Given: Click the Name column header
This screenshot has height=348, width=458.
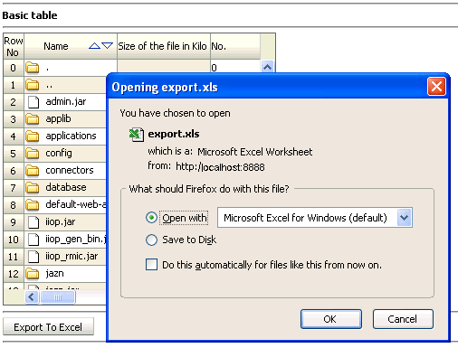Looking at the screenshot, I should click(71, 46).
